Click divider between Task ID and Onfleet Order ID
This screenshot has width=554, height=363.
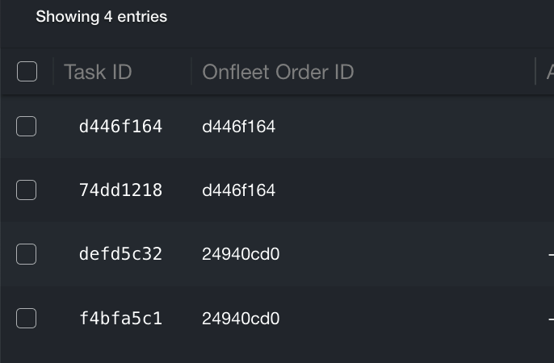pos(191,72)
